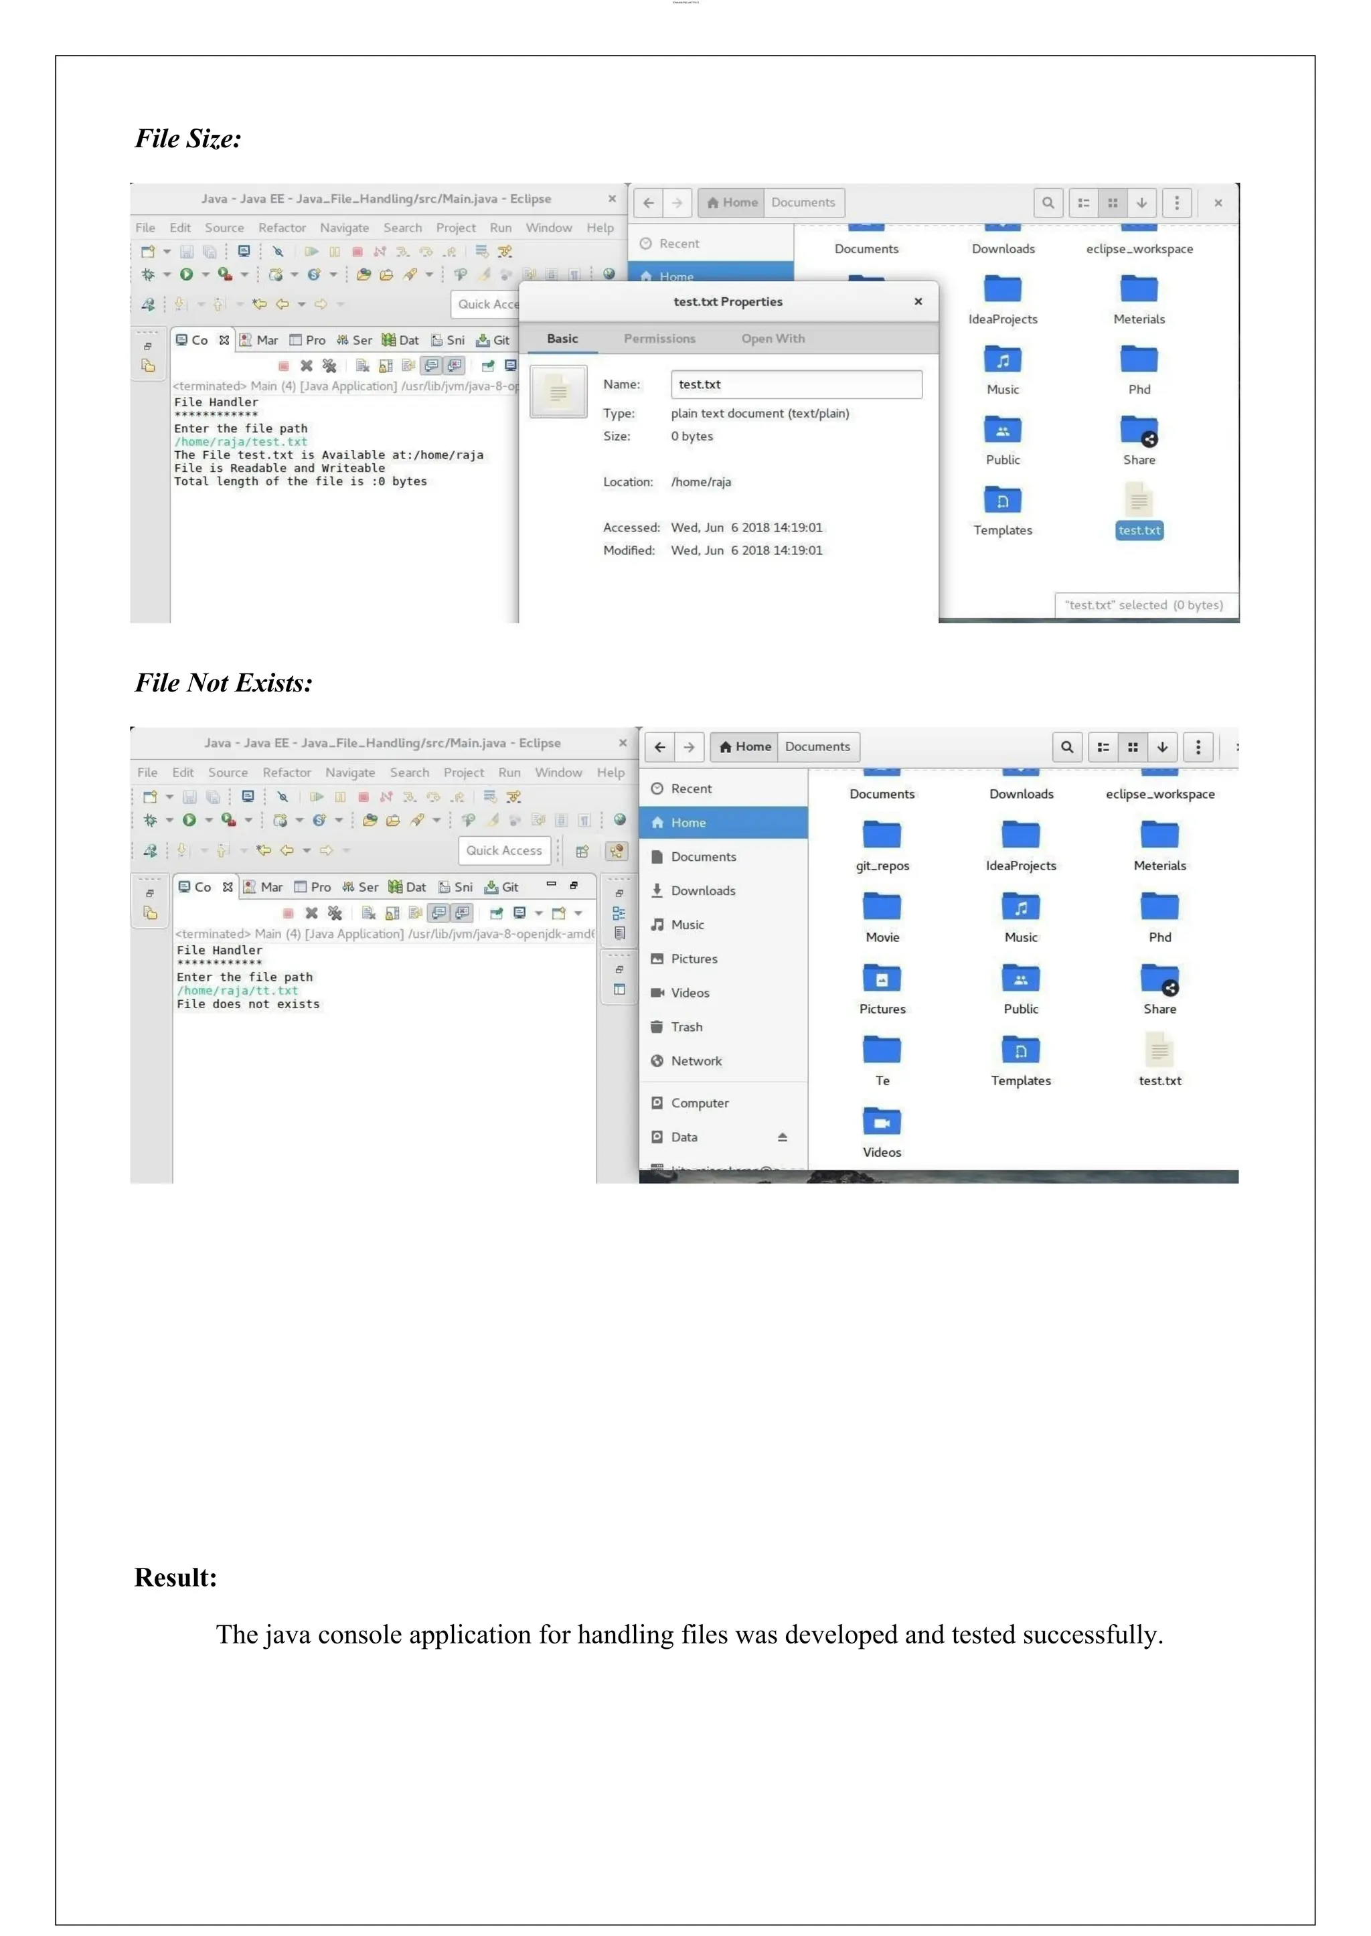The height and width of the screenshot is (1936, 1371).
Task: Expand Display Selected Console dropdown in File Not Exists
Action: click(x=539, y=912)
